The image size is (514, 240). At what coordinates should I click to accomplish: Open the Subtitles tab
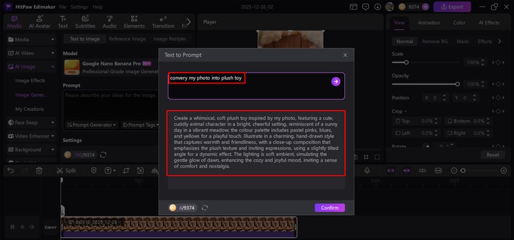(x=85, y=22)
